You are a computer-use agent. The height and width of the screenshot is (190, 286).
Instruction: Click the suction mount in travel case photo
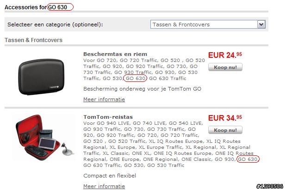pos(68,149)
